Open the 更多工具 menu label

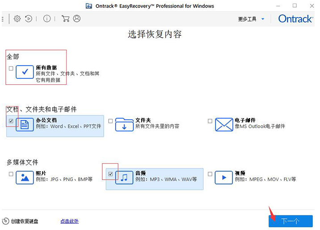[x=247, y=19]
